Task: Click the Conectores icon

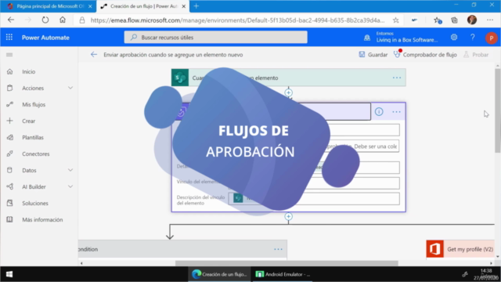Action: tap(9, 154)
